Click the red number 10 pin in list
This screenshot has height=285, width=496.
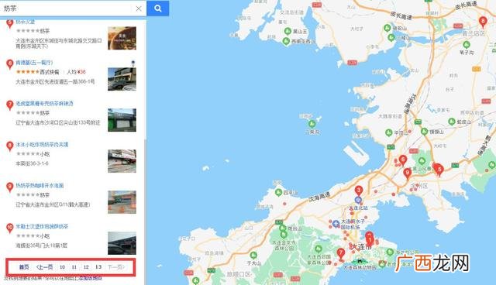[10, 228]
